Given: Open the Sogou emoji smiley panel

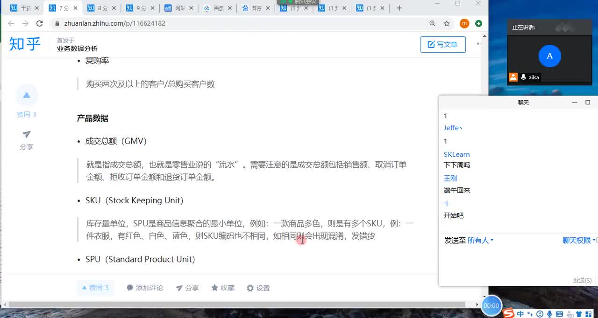Looking at the screenshot, I should click(540, 314).
